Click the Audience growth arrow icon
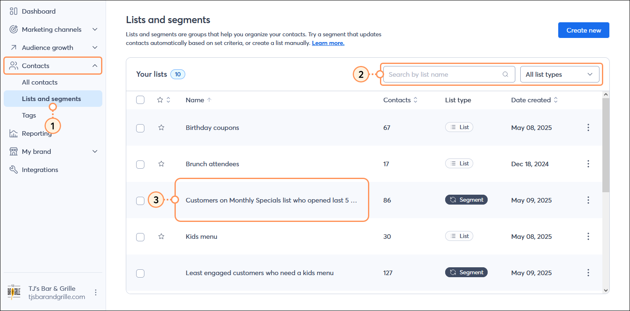Viewport: 630px width, 311px height. [14, 47]
